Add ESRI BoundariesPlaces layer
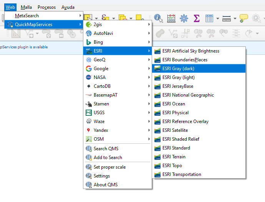Screen dimensions: 265x202 pyautogui.click(x=199, y=60)
